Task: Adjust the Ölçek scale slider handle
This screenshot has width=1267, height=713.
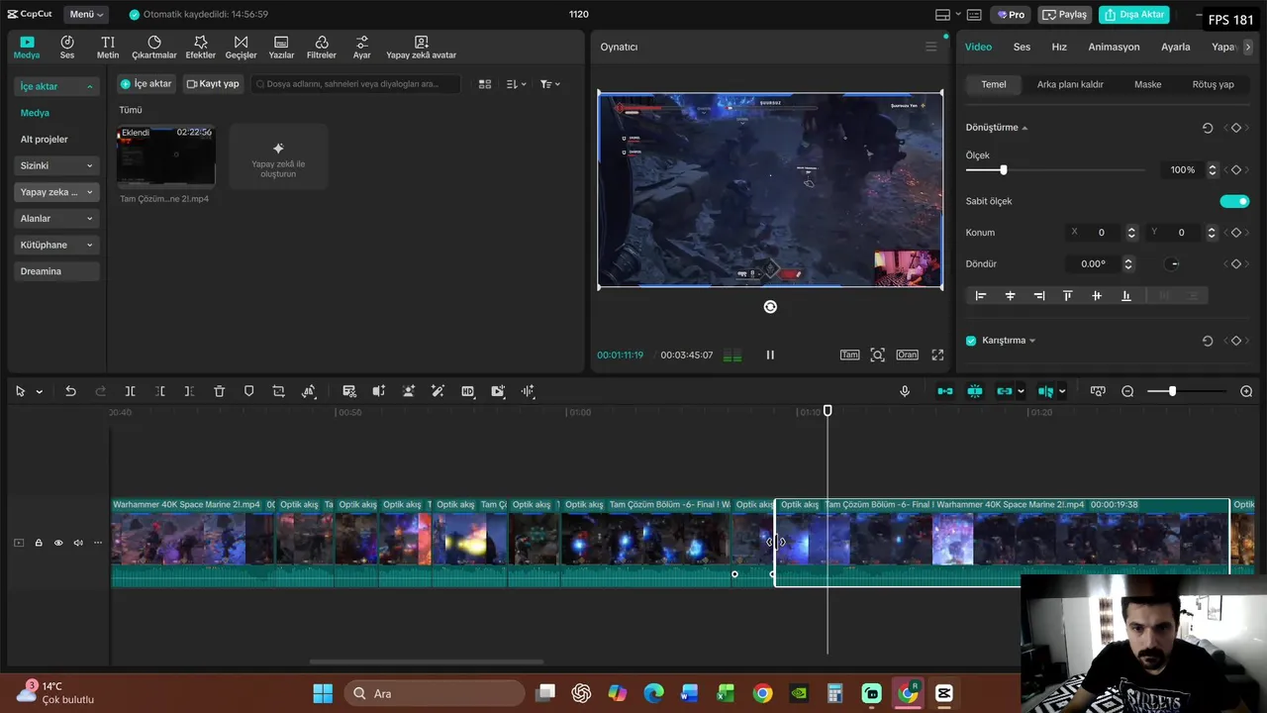Action: pos(1003,170)
